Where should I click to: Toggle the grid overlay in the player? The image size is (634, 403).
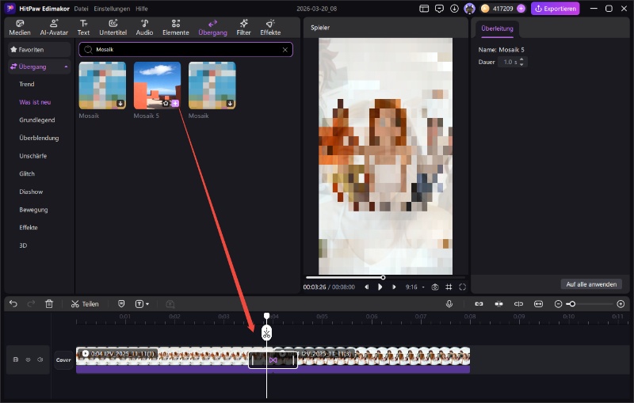[x=449, y=287]
